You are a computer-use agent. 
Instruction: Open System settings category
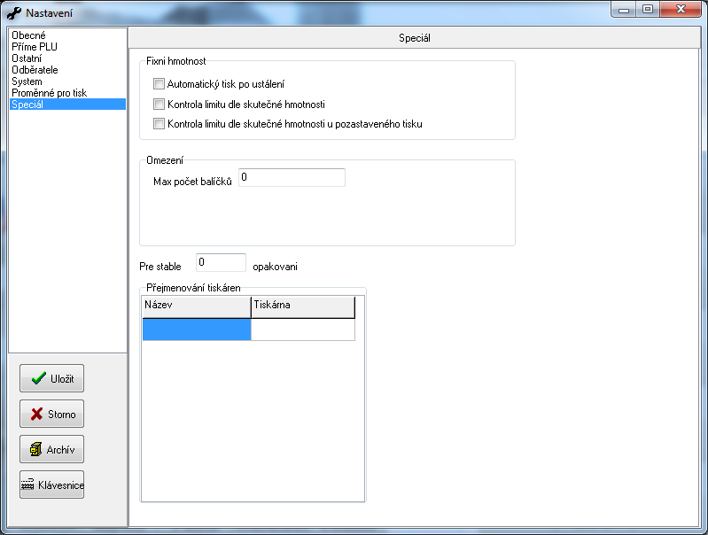click(x=27, y=81)
